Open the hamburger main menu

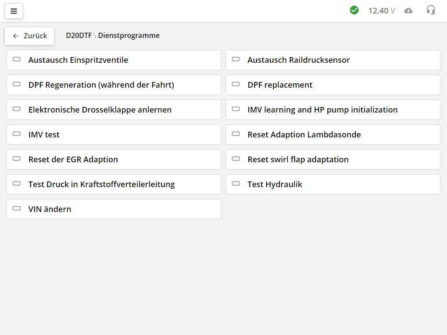[14, 11]
